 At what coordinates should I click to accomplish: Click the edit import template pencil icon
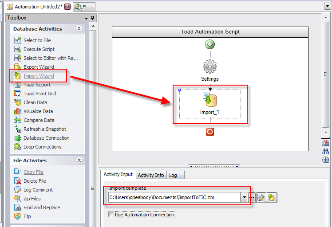(x=261, y=198)
